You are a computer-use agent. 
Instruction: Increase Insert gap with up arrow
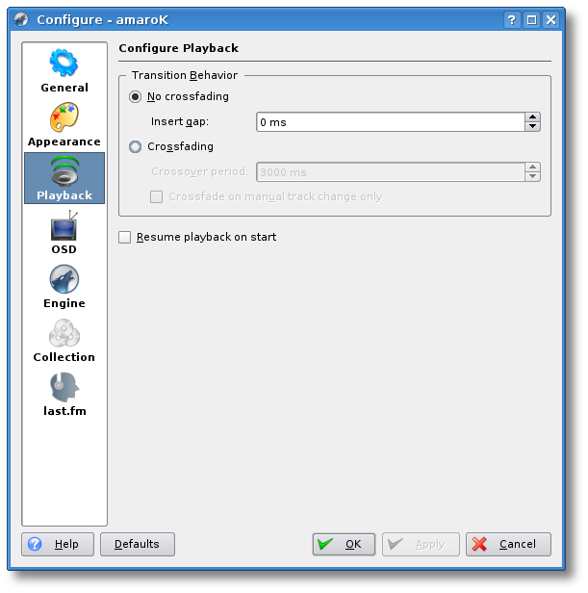coord(532,117)
